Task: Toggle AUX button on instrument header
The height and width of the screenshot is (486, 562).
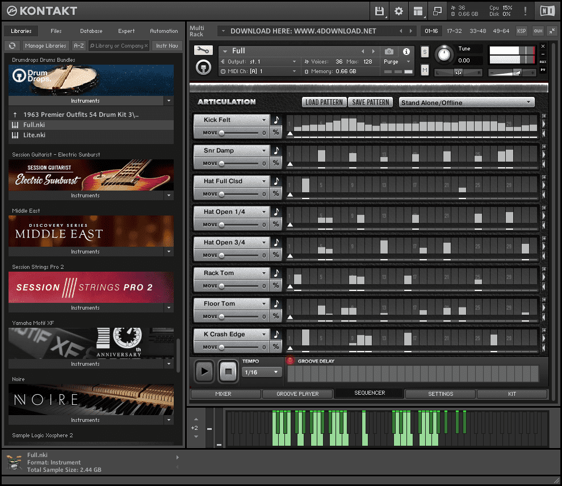Action: coord(543,62)
